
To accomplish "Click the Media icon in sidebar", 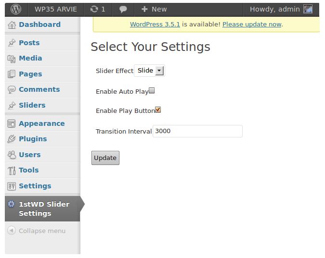I will click(12, 59).
